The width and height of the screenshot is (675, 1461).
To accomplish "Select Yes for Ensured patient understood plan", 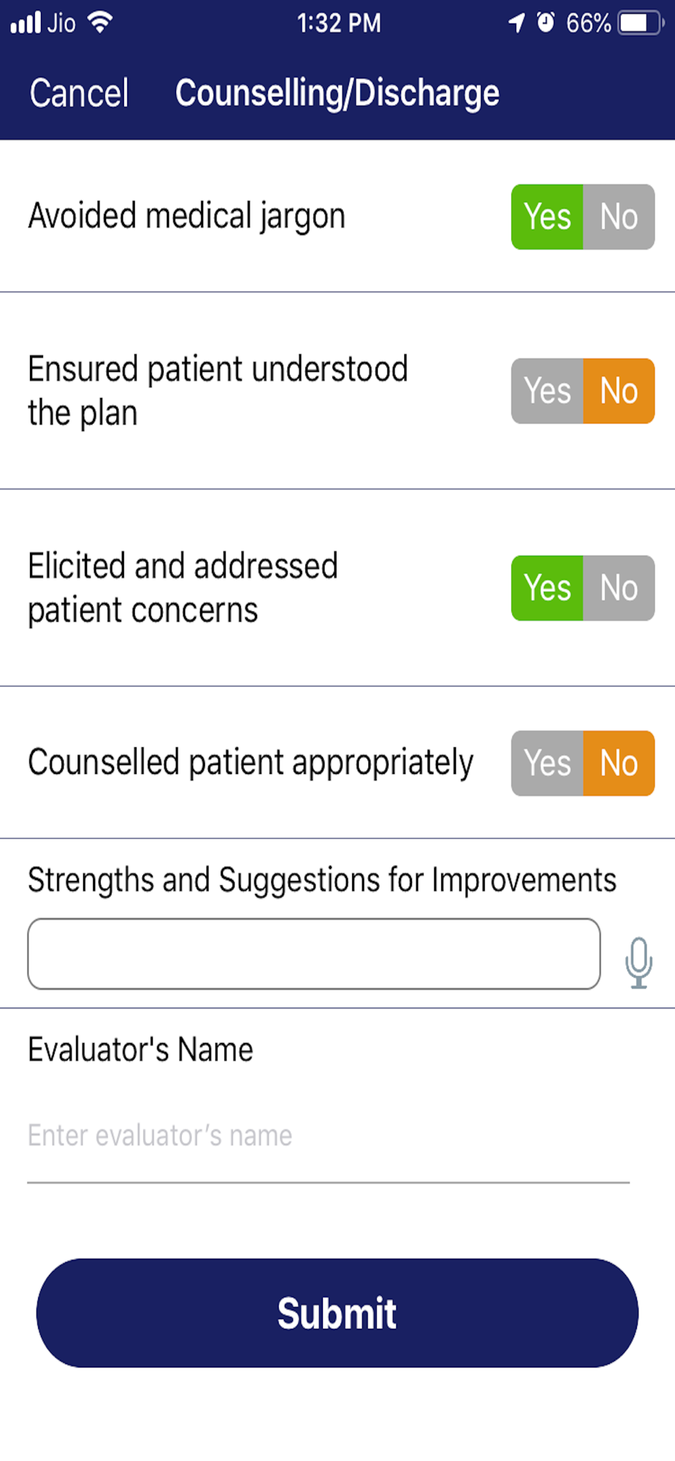I will click(x=547, y=391).
